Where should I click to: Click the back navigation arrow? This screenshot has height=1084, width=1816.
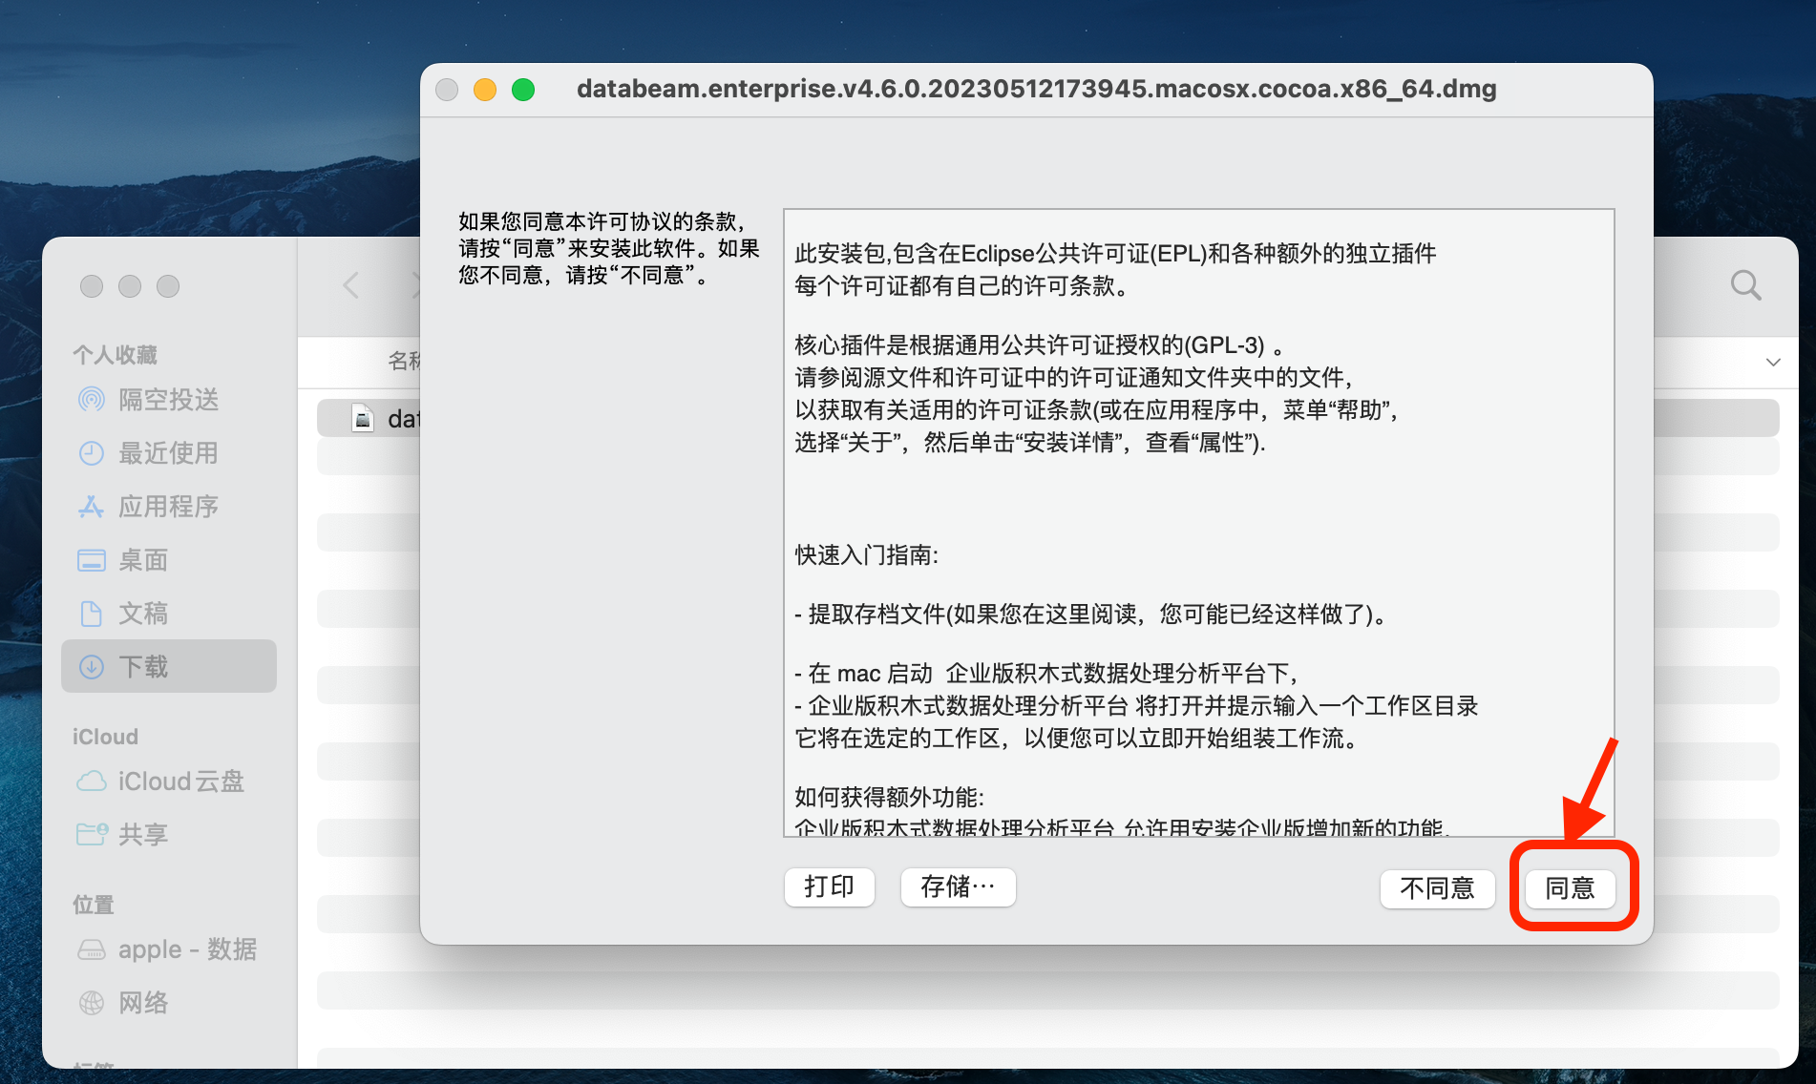click(x=350, y=284)
